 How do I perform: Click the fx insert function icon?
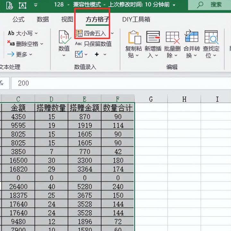click(x=2, y=83)
